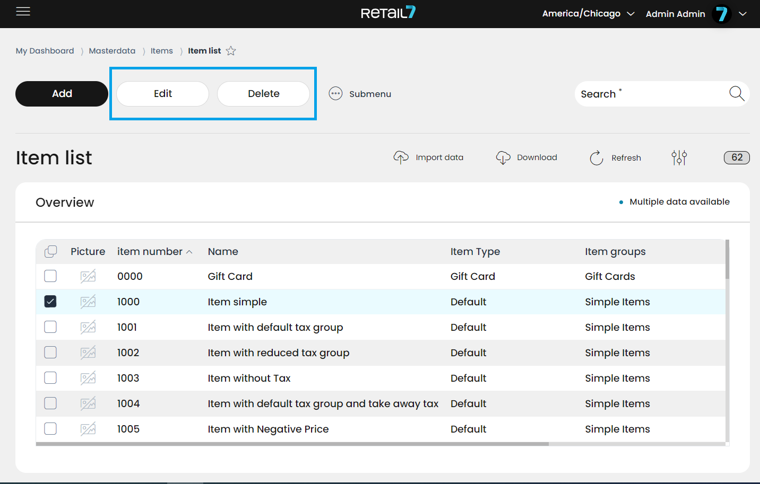Viewport: 760px width, 484px height.
Task: Click picture placeholder for item 1003
Action: 88,378
